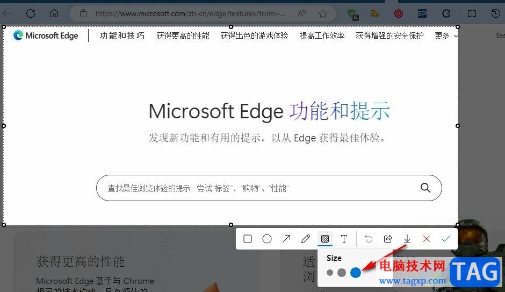Choose the large blue brush size dot
This screenshot has height=292, width=505.
tap(356, 272)
